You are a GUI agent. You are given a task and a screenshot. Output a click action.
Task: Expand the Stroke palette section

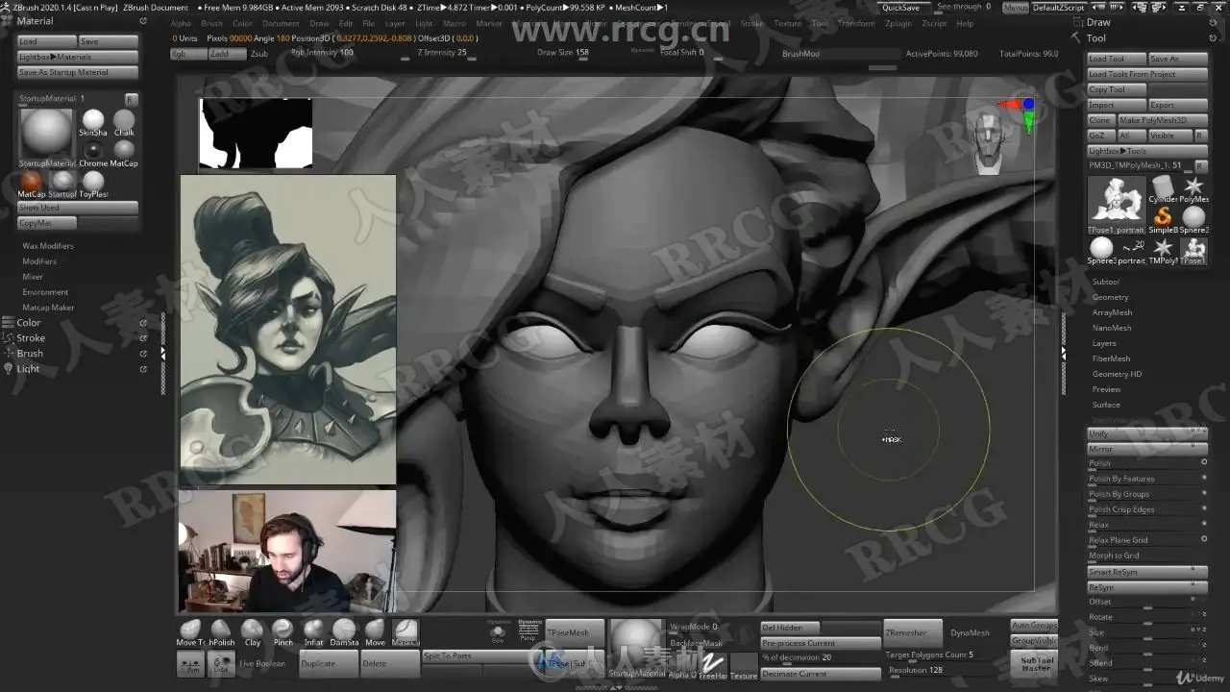31,338
